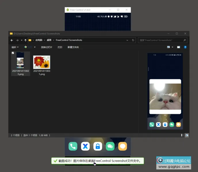The height and width of the screenshot is (172, 198).
Task: Go up one folder level
Action: [x=25, y=40]
